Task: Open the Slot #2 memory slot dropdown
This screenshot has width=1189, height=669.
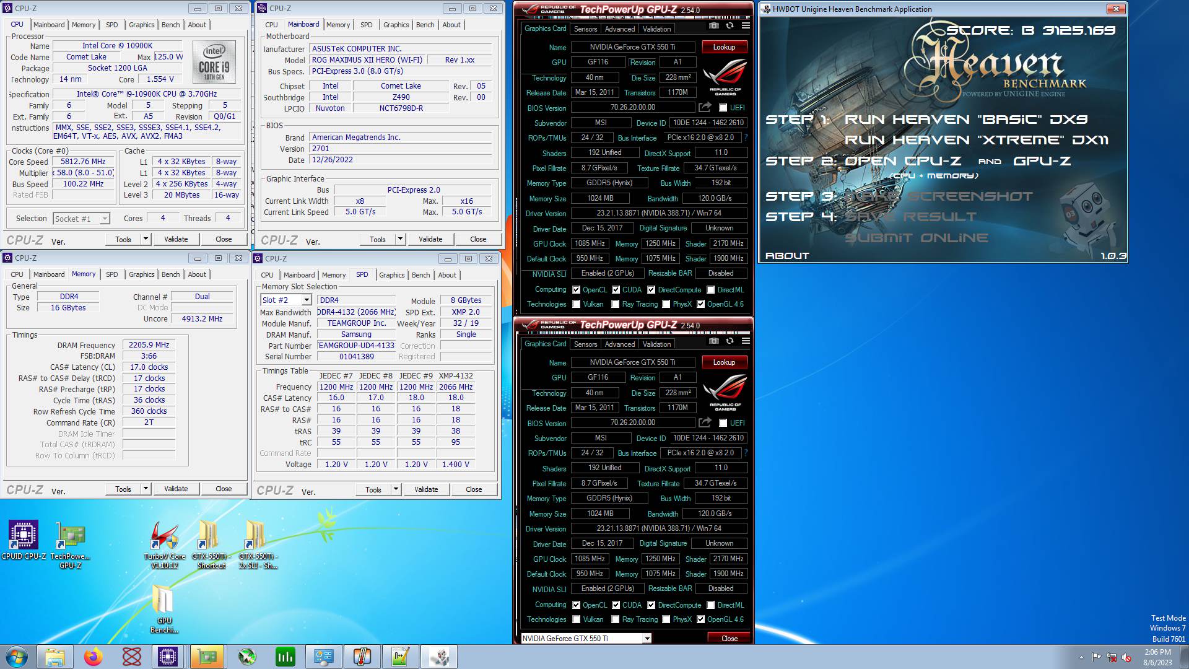Action: click(x=285, y=300)
